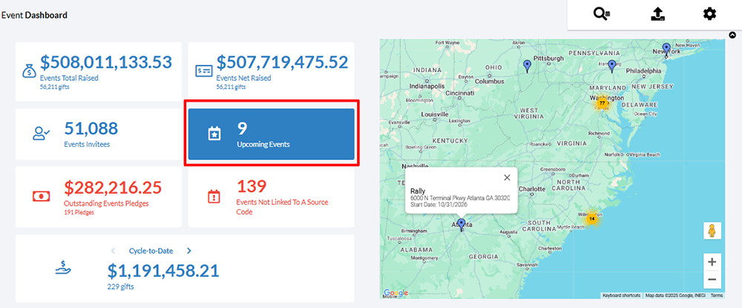742x308 pixels.
Task: Open the 51,088 Events Invitees card
Action: coord(99,134)
